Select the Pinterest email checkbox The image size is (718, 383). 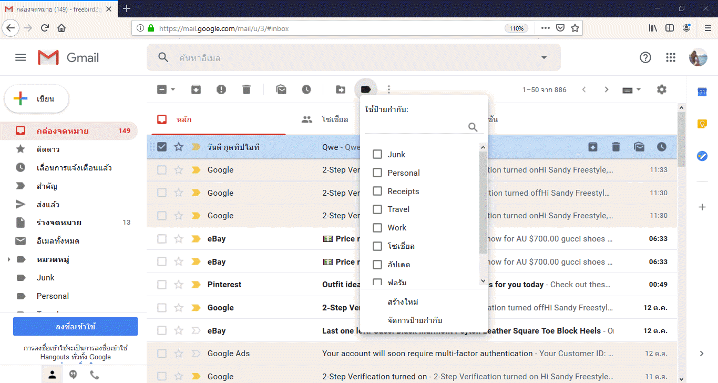(x=162, y=285)
